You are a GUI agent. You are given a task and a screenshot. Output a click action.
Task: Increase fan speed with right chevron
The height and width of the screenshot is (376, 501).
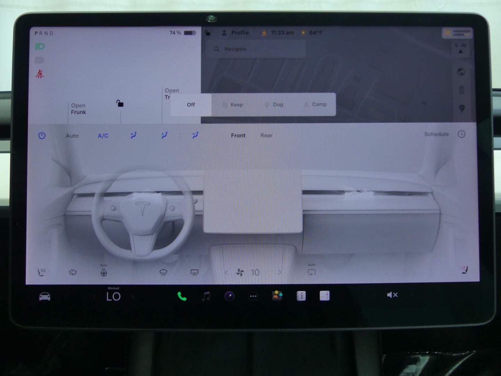click(280, 272)
